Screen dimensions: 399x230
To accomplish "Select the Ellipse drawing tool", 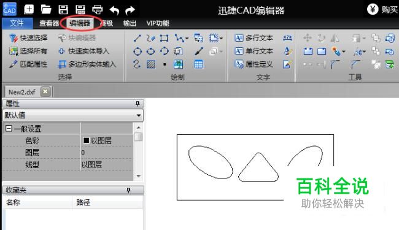I will (x=150, y=52).
